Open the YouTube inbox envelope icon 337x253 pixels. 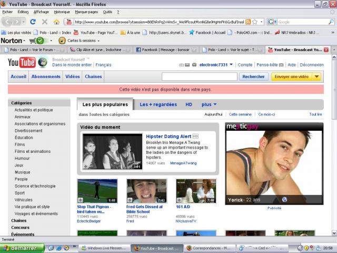187,65
